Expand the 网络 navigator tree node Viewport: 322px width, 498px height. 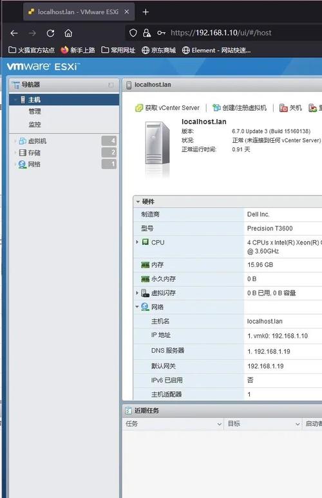point(15,164)
